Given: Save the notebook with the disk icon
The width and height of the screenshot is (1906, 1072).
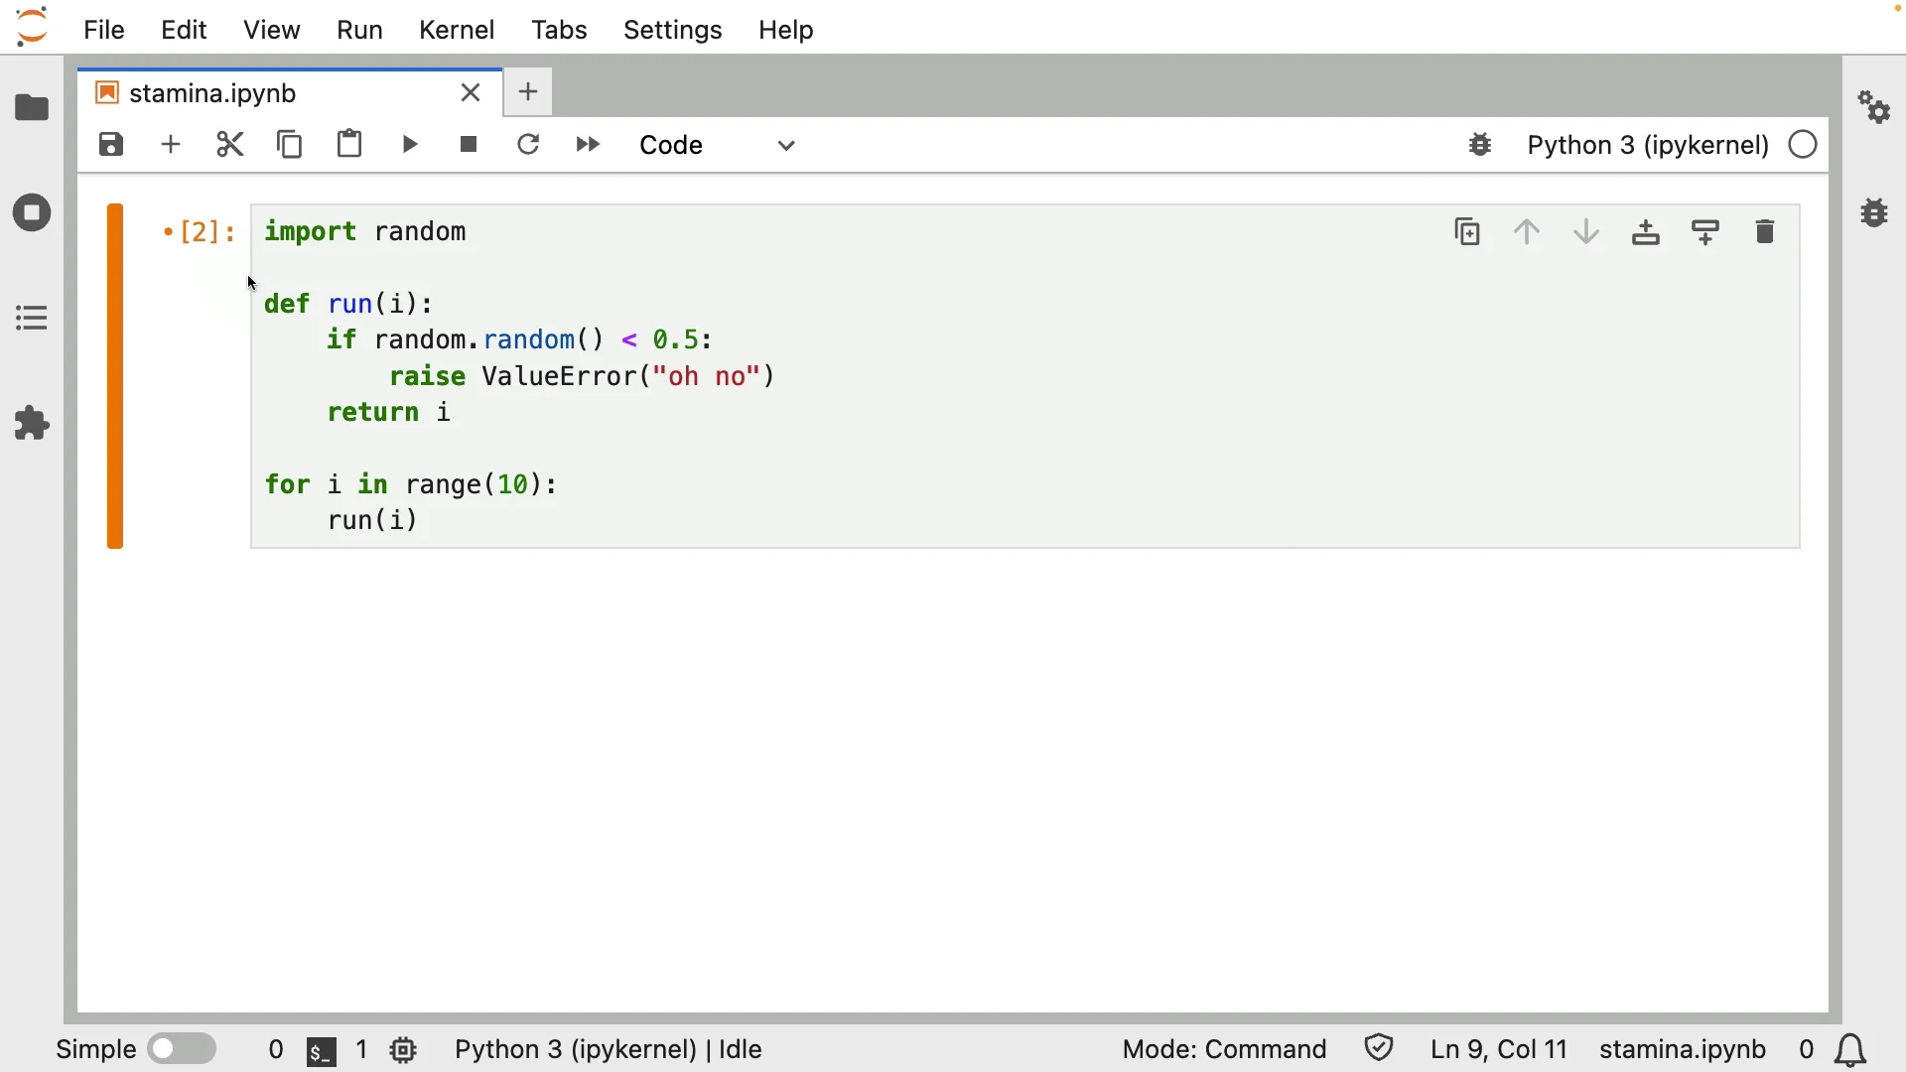Looking at the screenshot, I should coord(112,145).
